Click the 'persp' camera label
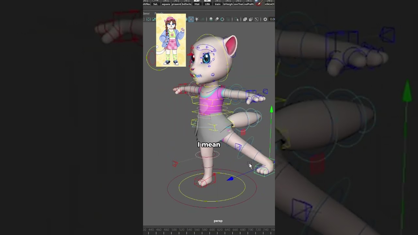 tap(218, 221)
